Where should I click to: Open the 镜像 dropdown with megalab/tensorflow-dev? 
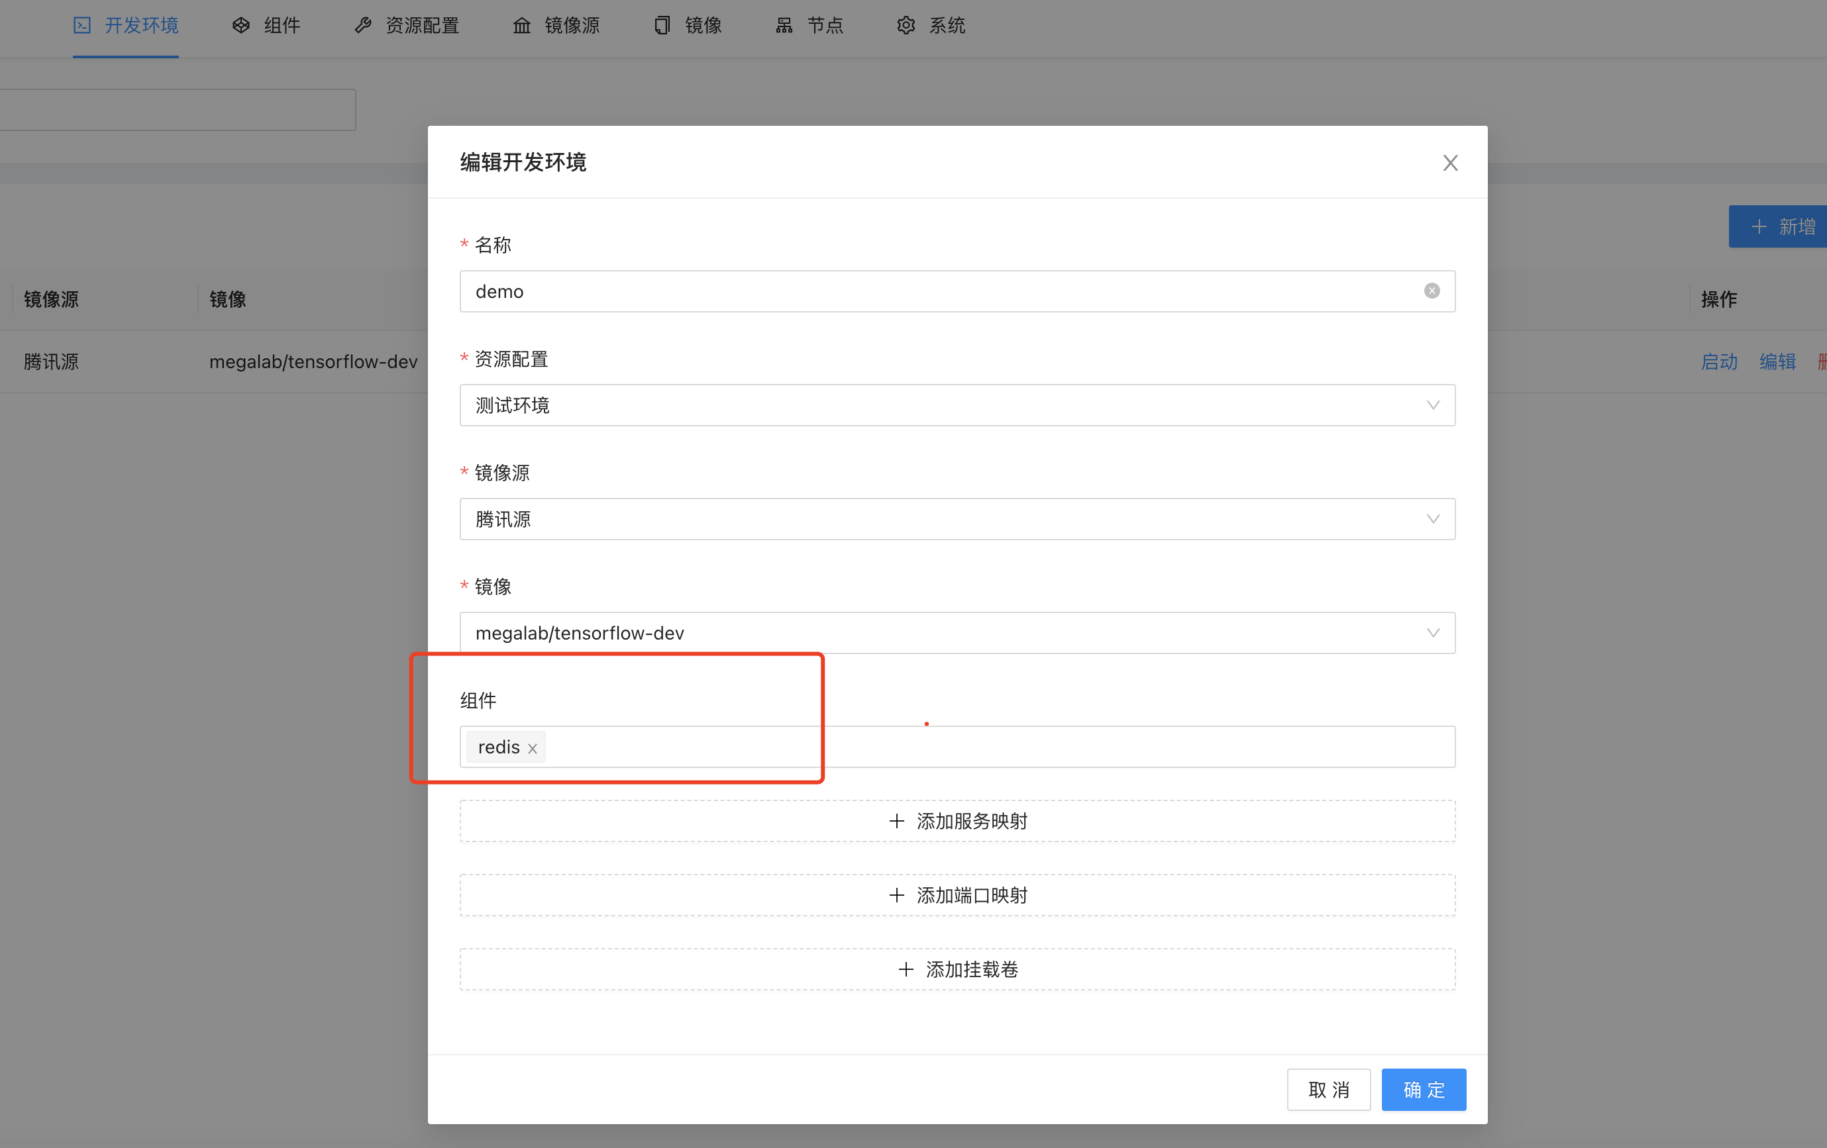pyautogui.click(x=957, y=632)
